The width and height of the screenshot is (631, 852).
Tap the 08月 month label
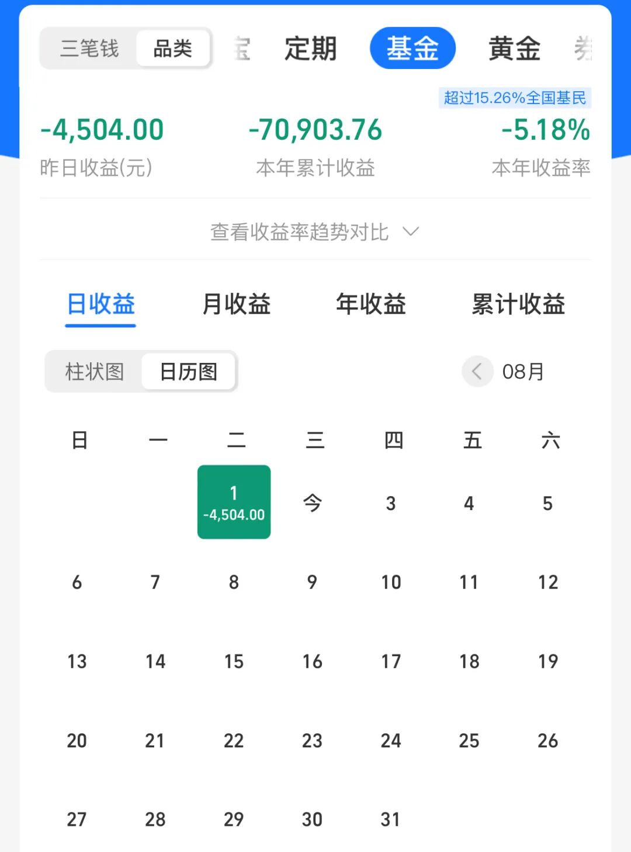point(523,372)
